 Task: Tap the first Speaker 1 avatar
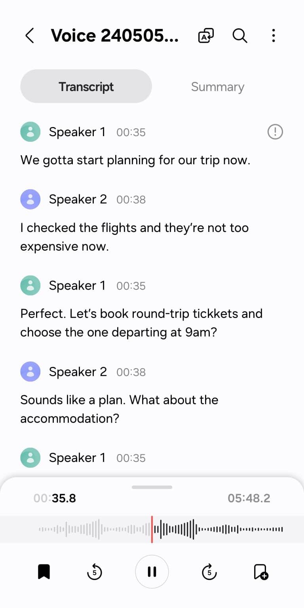(30, 132)
